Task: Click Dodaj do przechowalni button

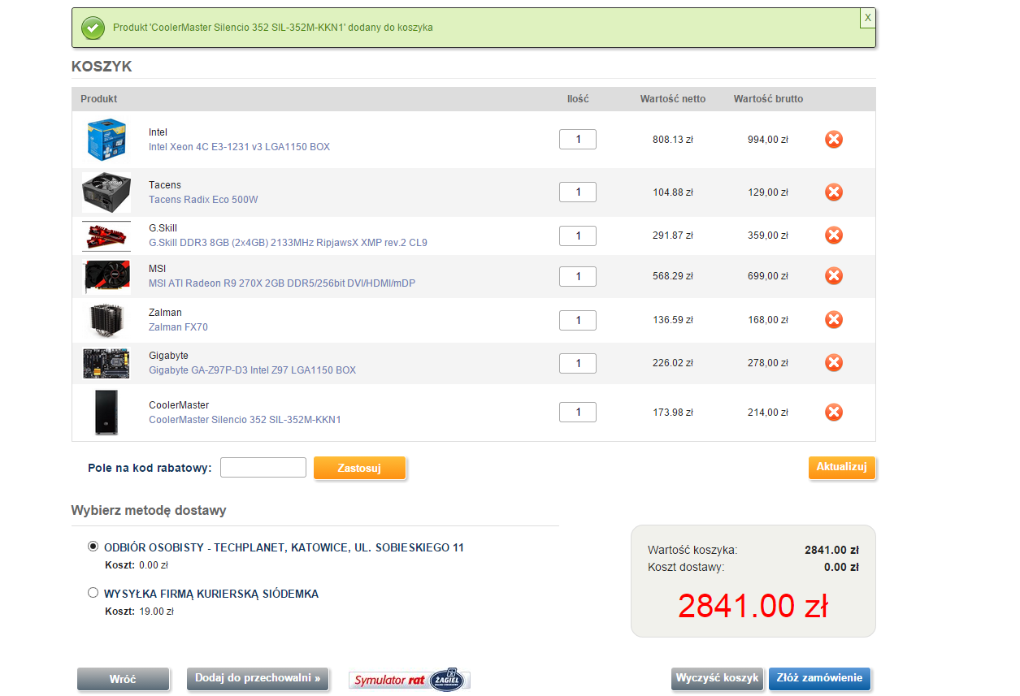Action: point(258,678)
